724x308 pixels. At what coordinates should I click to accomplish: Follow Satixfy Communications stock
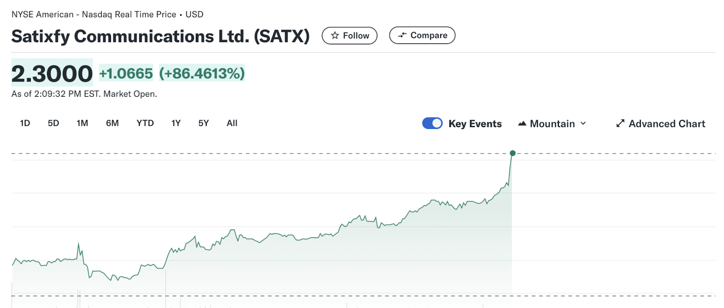(x=349, y=35)
